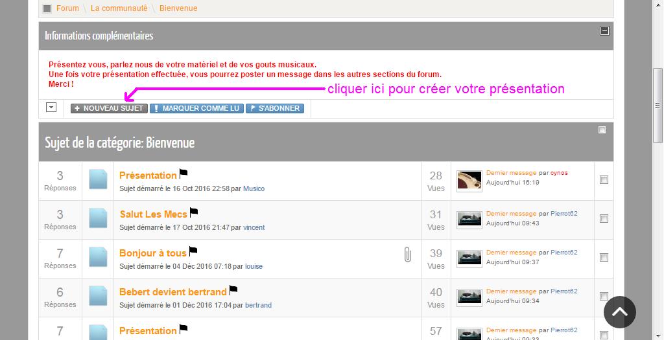Click the Marquer comme lu button
Screen dimensions: 664x340
tap(196, 108)
